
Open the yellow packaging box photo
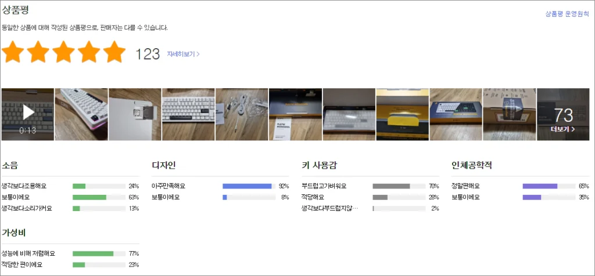pyautogui.click(x=402, y=114)
